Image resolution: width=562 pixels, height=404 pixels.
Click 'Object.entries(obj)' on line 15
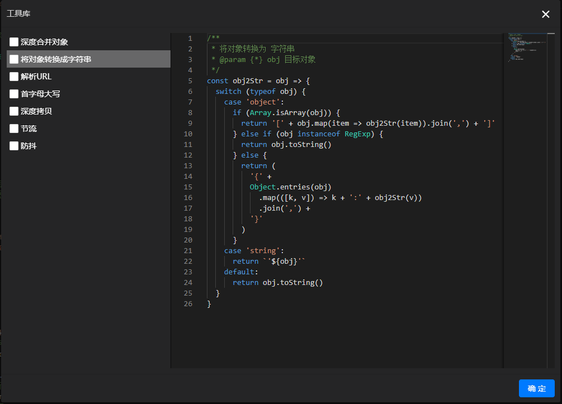290,187
